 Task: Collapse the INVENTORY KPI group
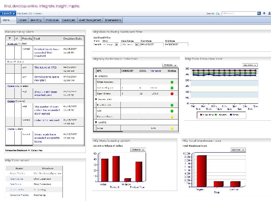96,99
